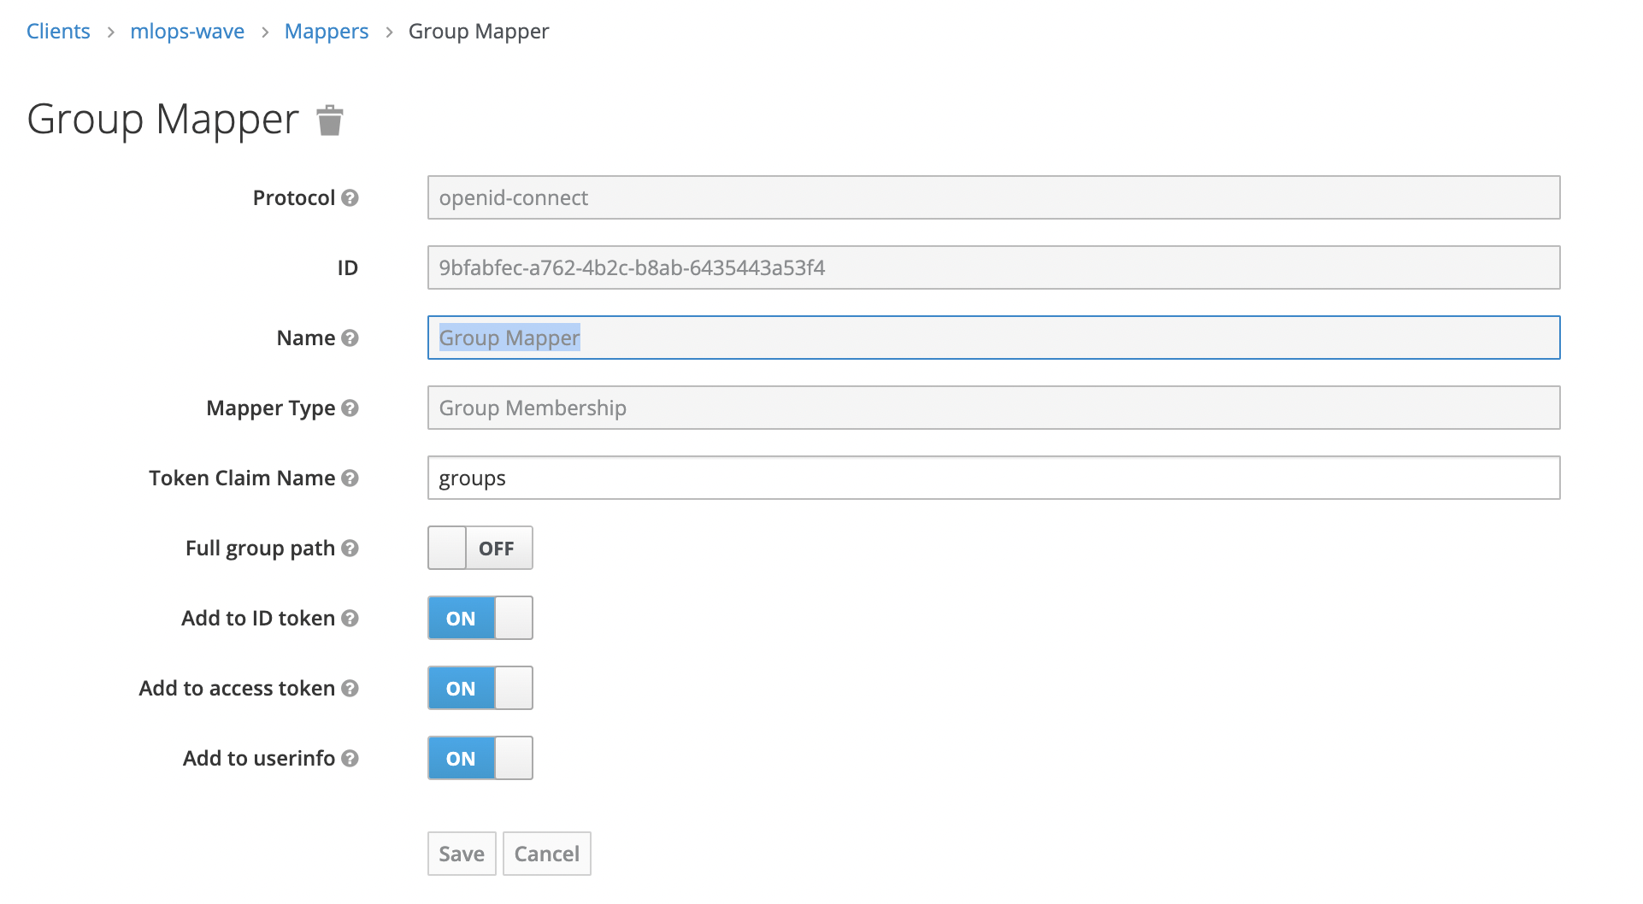This screenshot has height=904, width=1643.
Task: Go to Clients in the breadcrumb
Action: 58,32
